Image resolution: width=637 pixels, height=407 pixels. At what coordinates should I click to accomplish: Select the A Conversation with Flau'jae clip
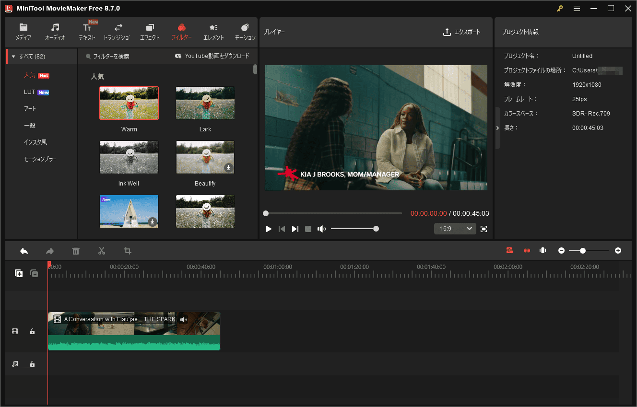tap(134, 331)
